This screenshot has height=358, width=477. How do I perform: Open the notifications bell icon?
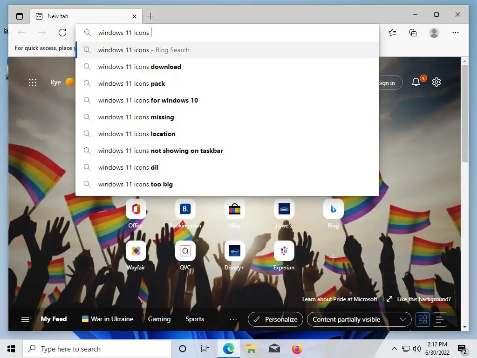[416, 82]
